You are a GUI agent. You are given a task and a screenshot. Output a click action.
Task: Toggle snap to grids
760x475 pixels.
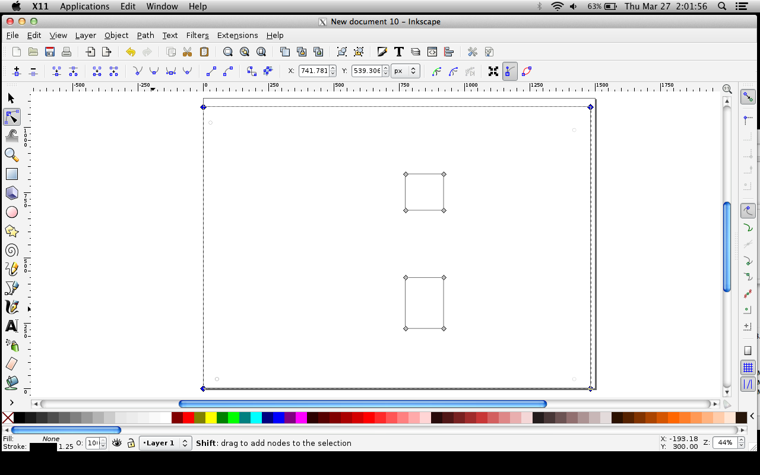748,368
